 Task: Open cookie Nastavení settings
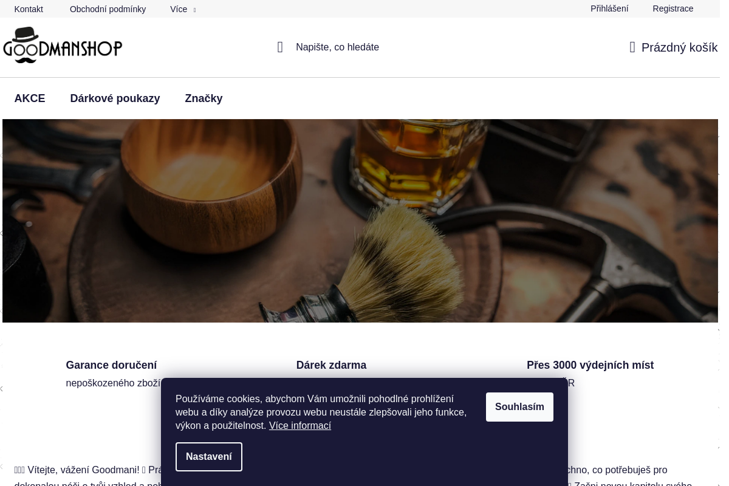pyautogui.click(x=208, y=457)
